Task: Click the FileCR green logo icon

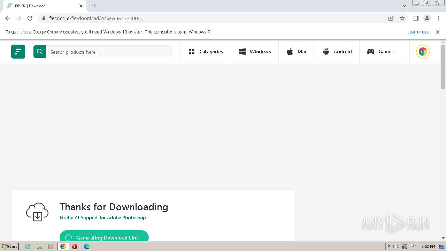Action: pyautogui.click(x=18, y=52)
